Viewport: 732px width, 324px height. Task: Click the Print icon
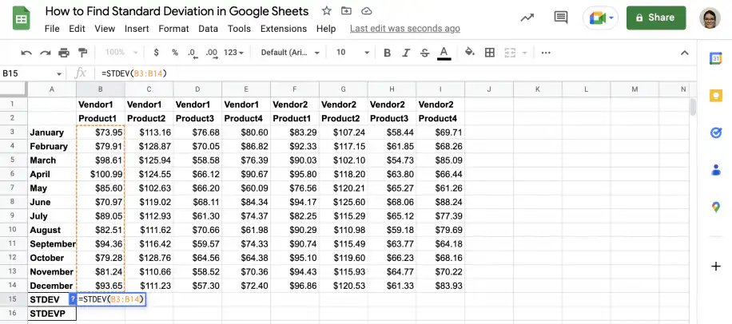(x=64, y=53)
